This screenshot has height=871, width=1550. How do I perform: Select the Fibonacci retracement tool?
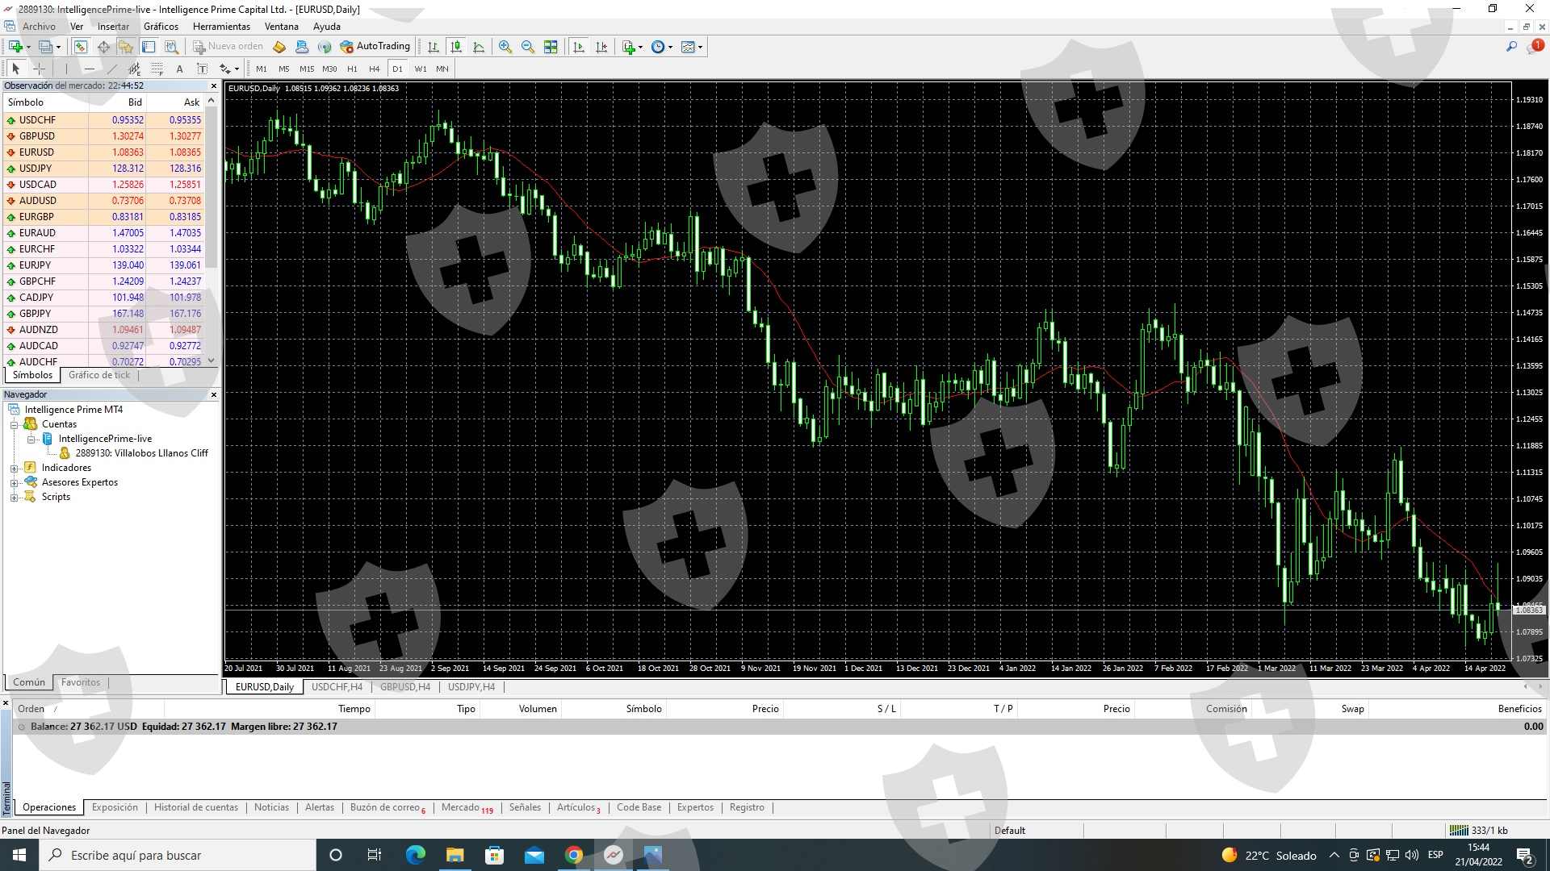pos(157,69)
